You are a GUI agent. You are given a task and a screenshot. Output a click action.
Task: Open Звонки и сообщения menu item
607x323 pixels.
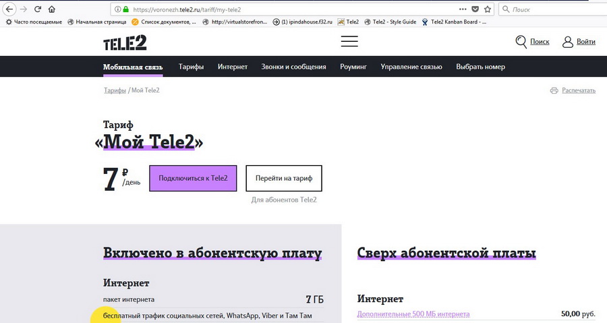point(293,67)
